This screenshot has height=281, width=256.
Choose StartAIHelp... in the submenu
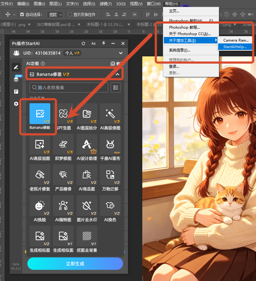pyautogui.click(x=235, y=47)
